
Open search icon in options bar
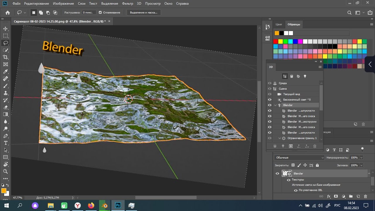point(349,13)
